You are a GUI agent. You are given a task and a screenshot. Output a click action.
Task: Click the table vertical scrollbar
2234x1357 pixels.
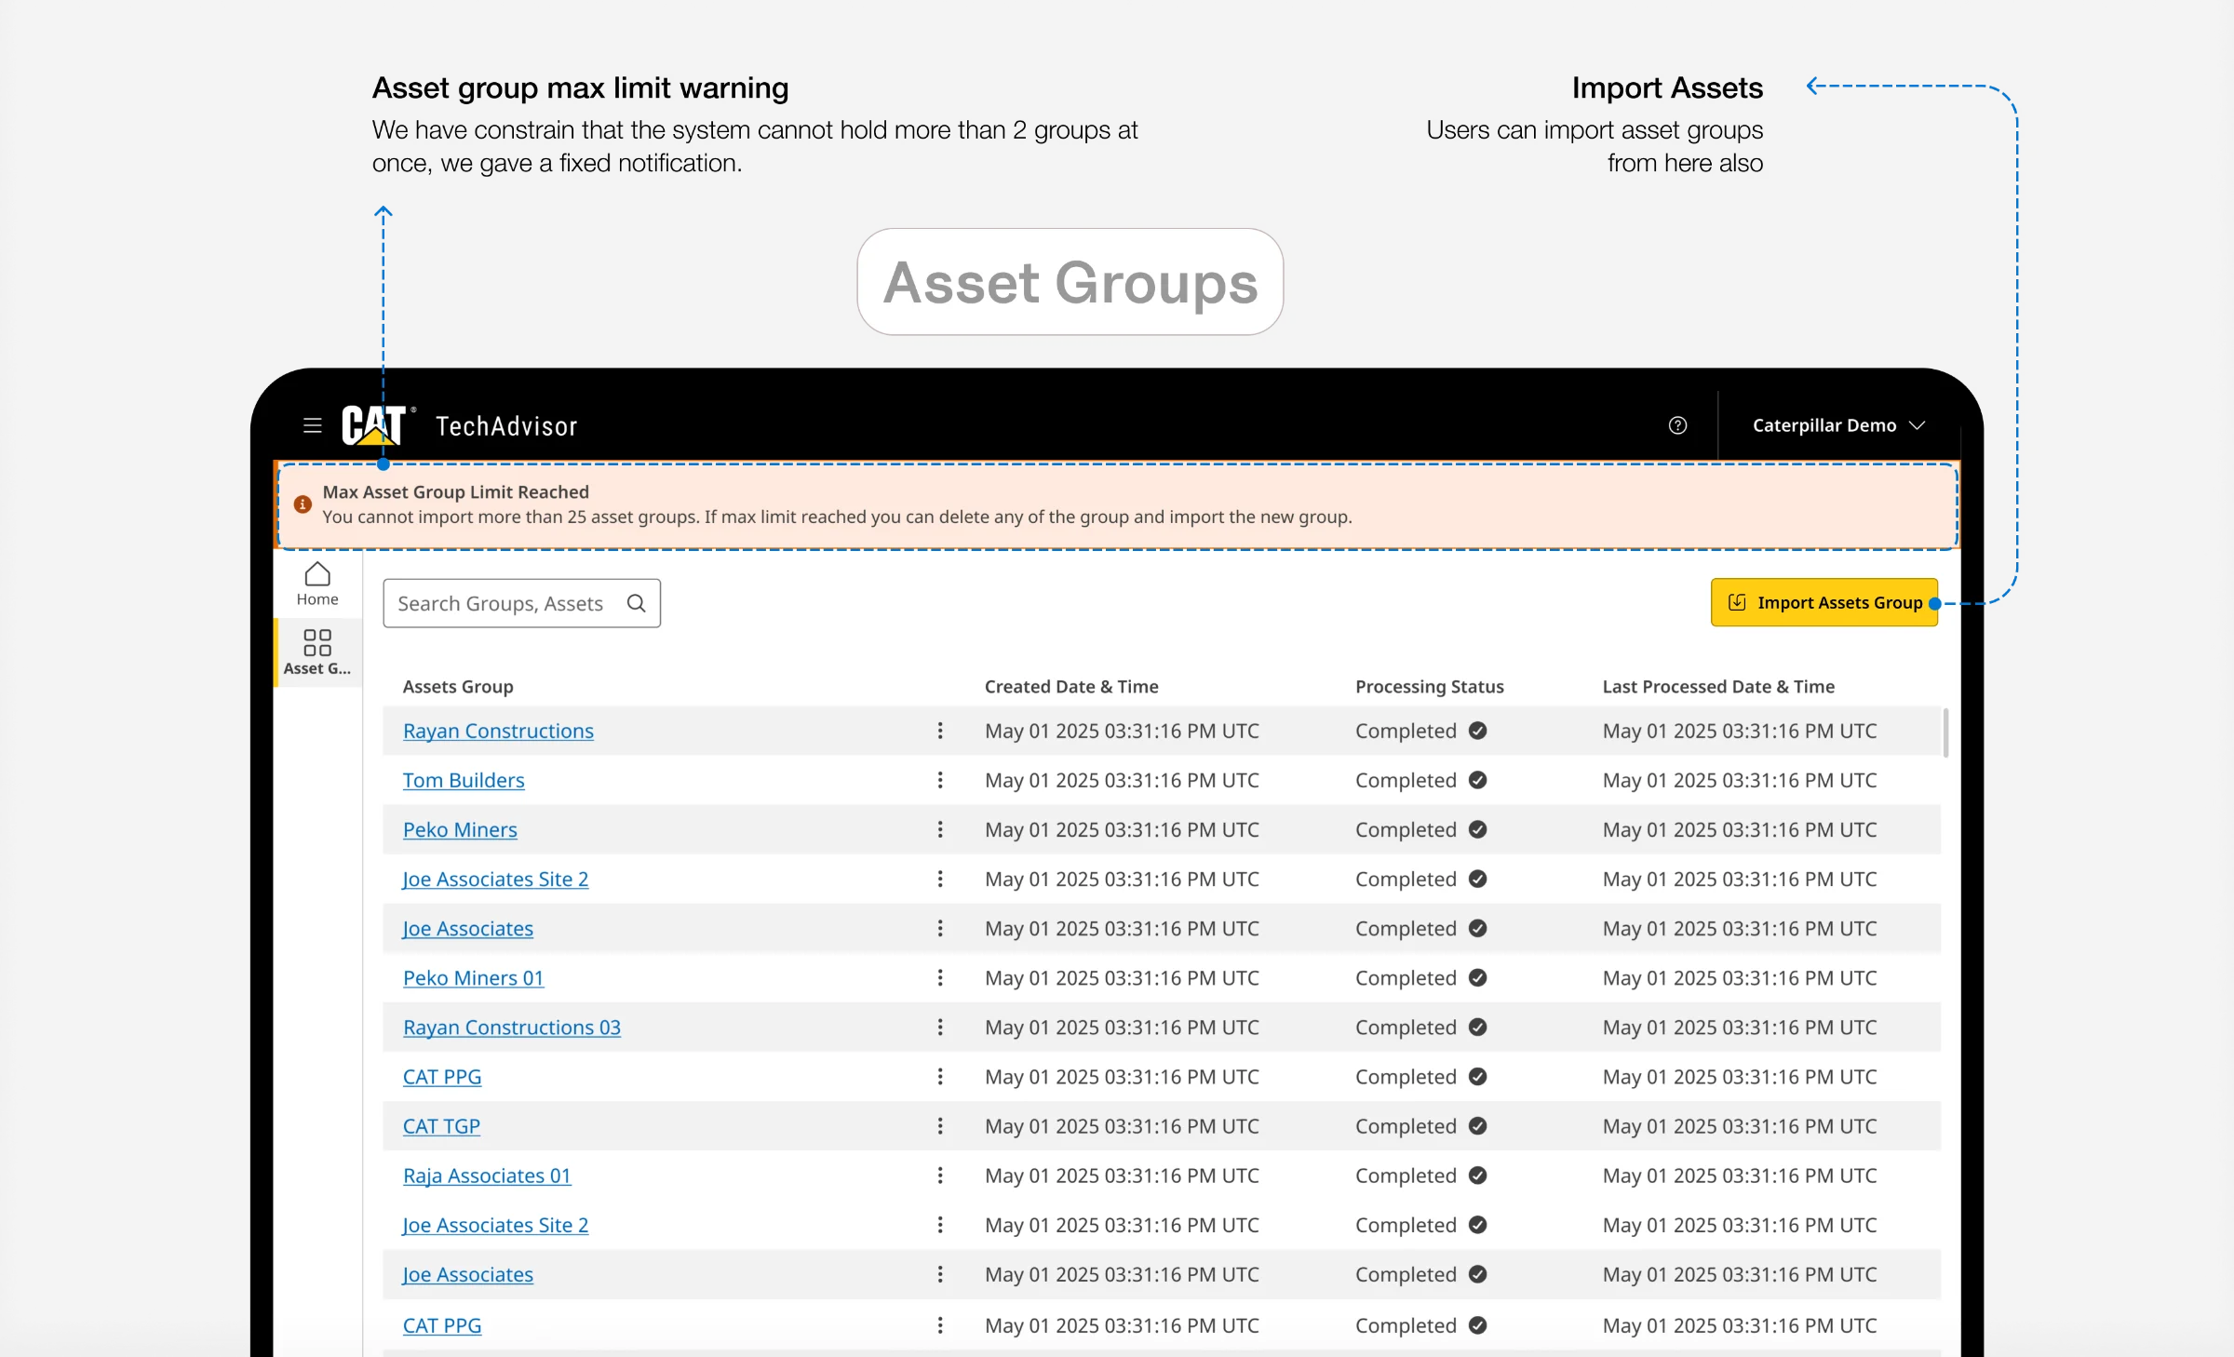(1945, 732)
